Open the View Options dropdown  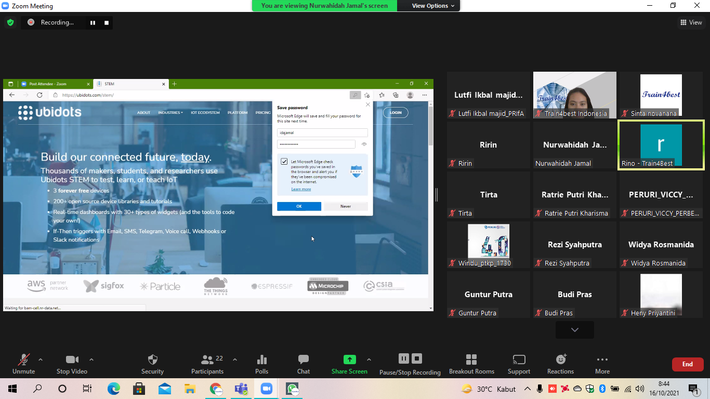(x=433, y=6)
